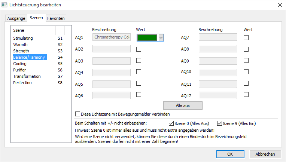Choose the Cooling scene entry
The width and height of the screenshot is (286, 162).
point(20,64)
